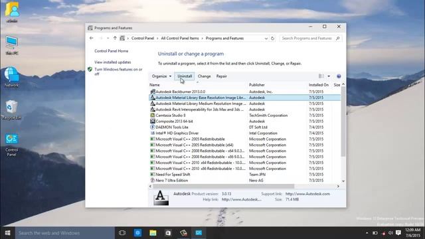Open Control Panel Home link
Image resolution: width=425 pixels, height=239 pixels.
[x=111, y=51]
